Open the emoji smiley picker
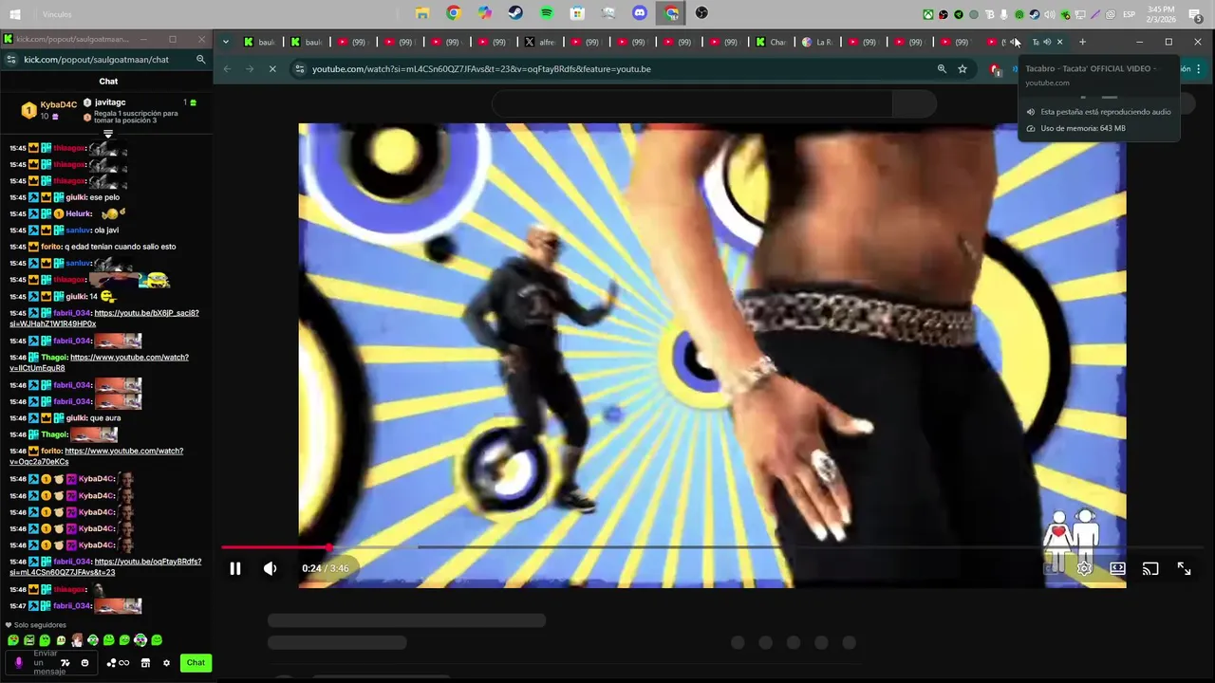The width and height of the screenshot is (1215, 683). (x=84, y=663)
